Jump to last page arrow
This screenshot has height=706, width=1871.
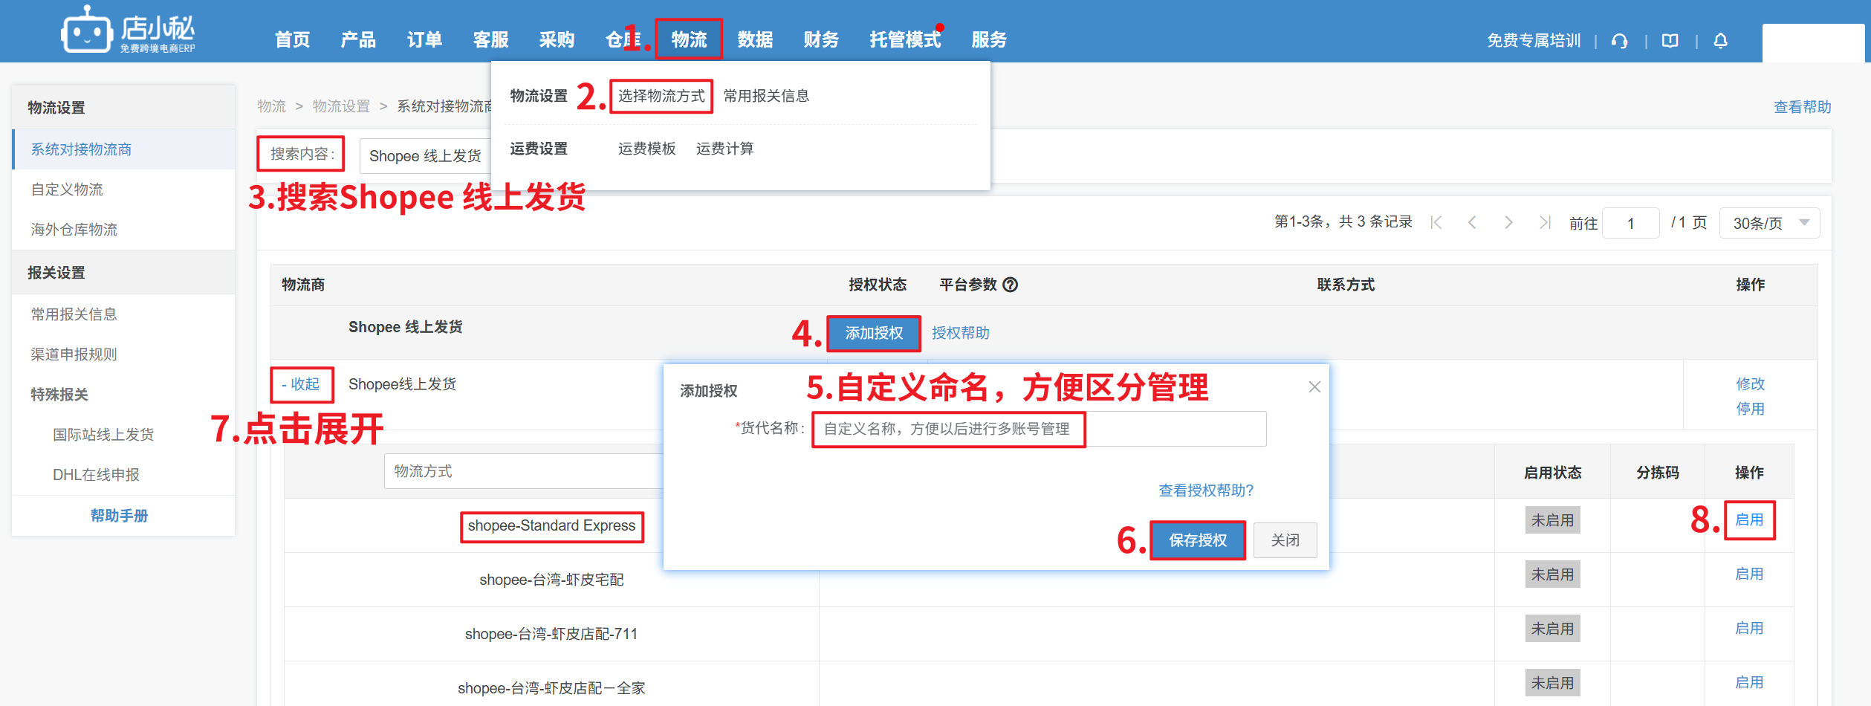tap(1545, 223)
